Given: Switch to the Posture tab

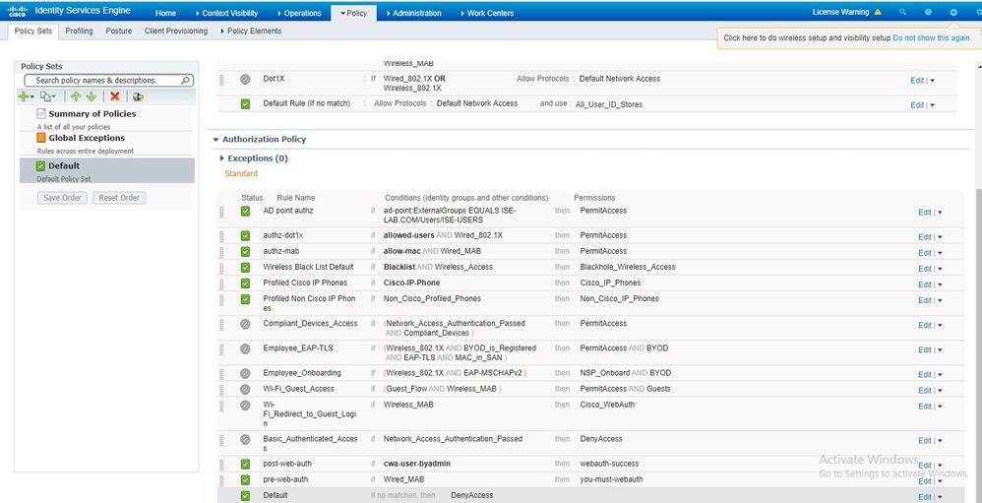Looking at the screenshot, I should pos(118,31).
